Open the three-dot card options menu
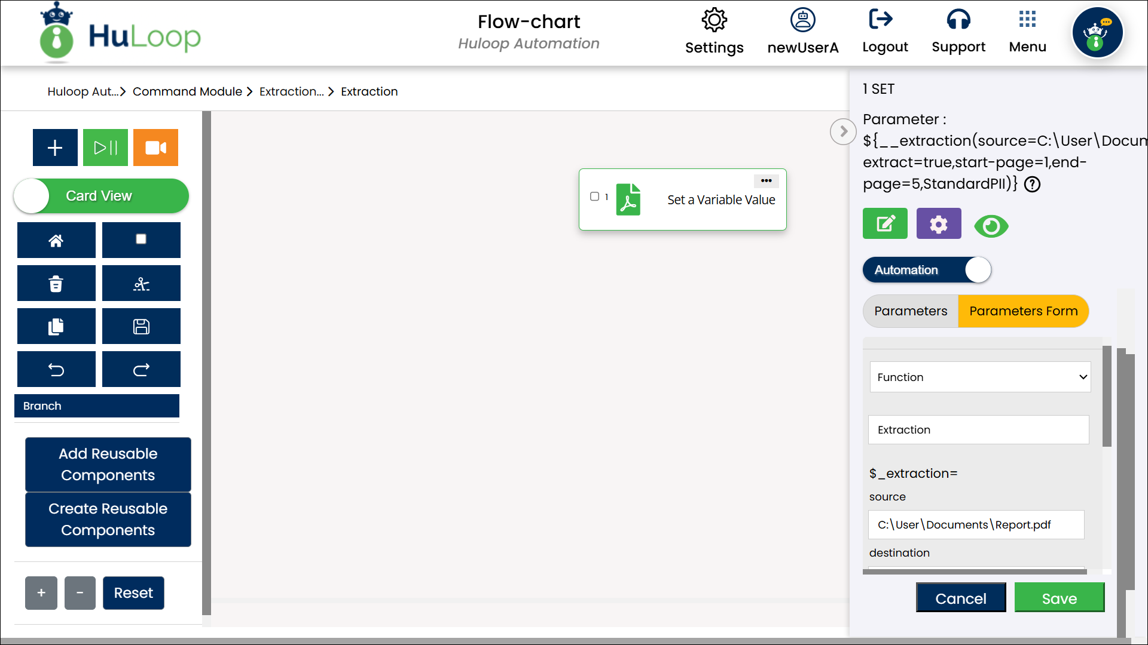1148x645 pixels. 766,180
